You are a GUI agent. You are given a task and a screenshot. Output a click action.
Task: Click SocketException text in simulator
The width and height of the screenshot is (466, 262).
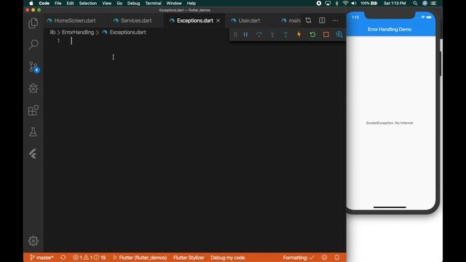click(390, 123)
